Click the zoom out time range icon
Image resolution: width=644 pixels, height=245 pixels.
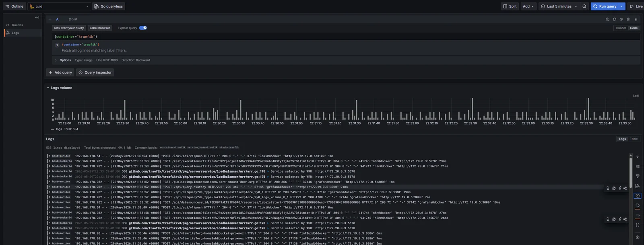tap(584, 6)
